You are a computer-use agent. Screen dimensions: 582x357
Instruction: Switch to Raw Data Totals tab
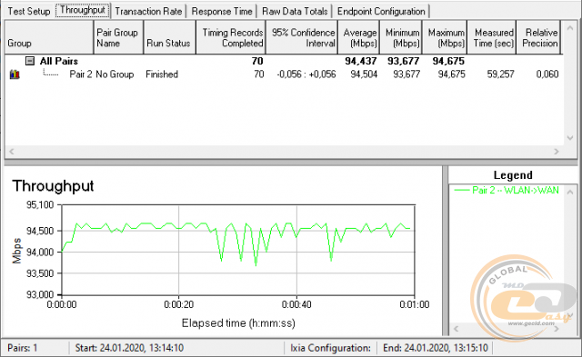pyautogui.click(x=295, y=11)
